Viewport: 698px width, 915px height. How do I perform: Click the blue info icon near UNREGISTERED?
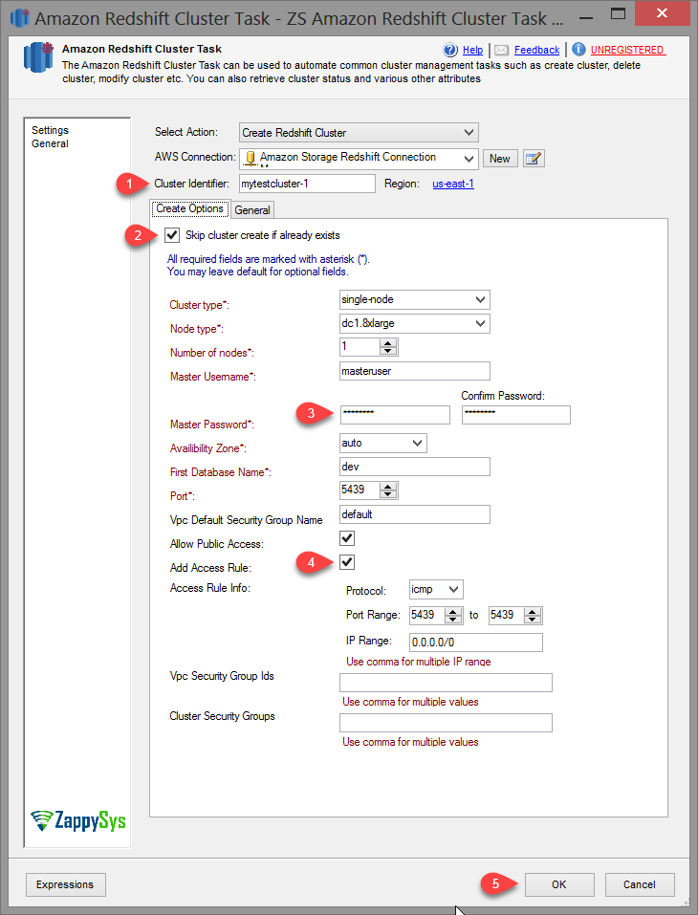(x=578, y=50)
